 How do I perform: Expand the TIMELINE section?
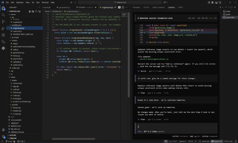[13, 138]
